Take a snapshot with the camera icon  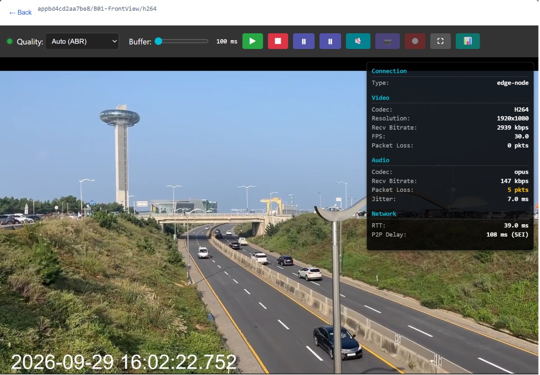coord(388,41)
